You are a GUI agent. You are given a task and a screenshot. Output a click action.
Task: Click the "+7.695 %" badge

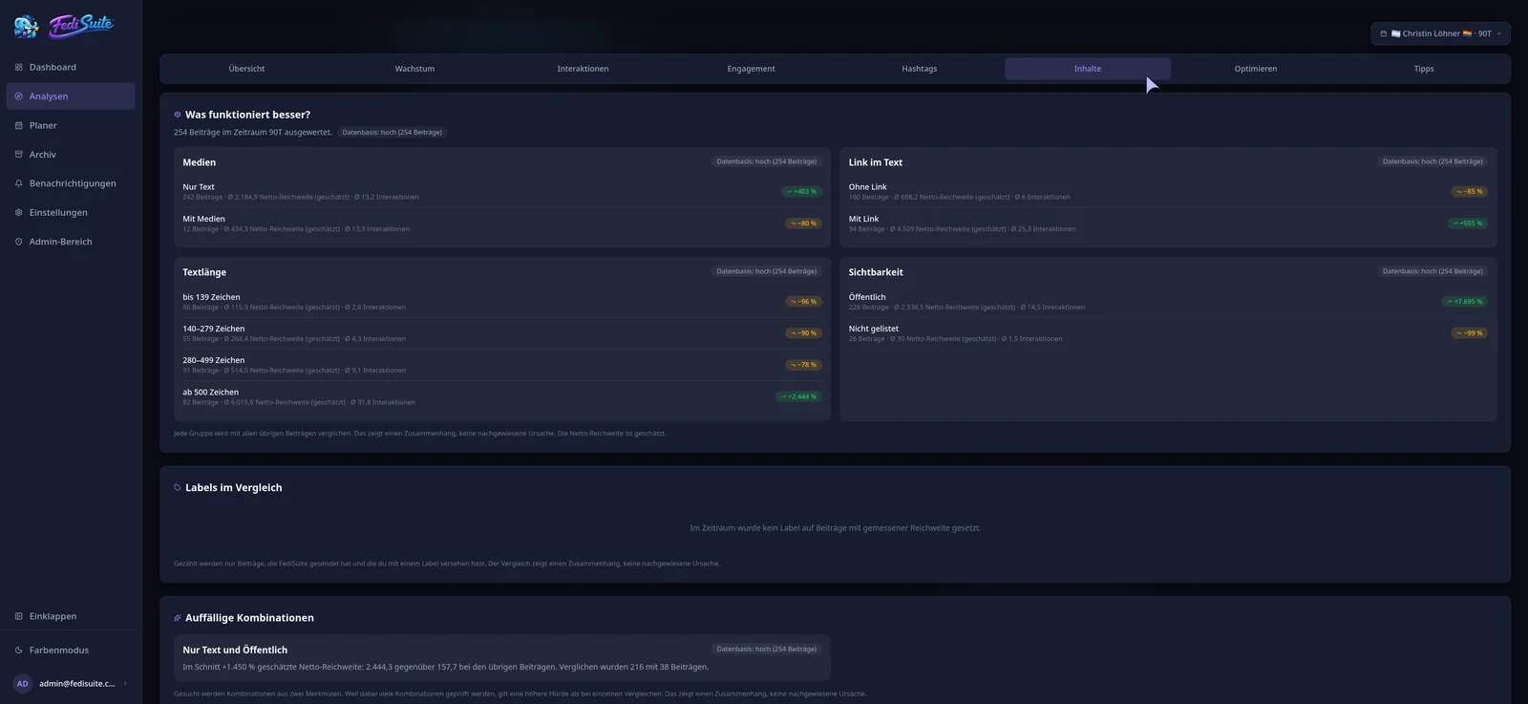[1464, 302]
